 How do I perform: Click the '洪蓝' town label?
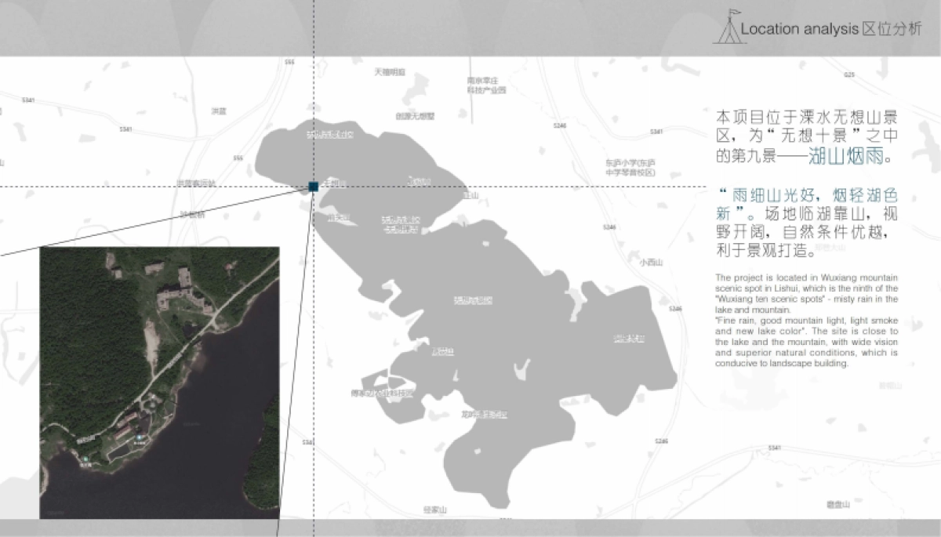point(218,111)
